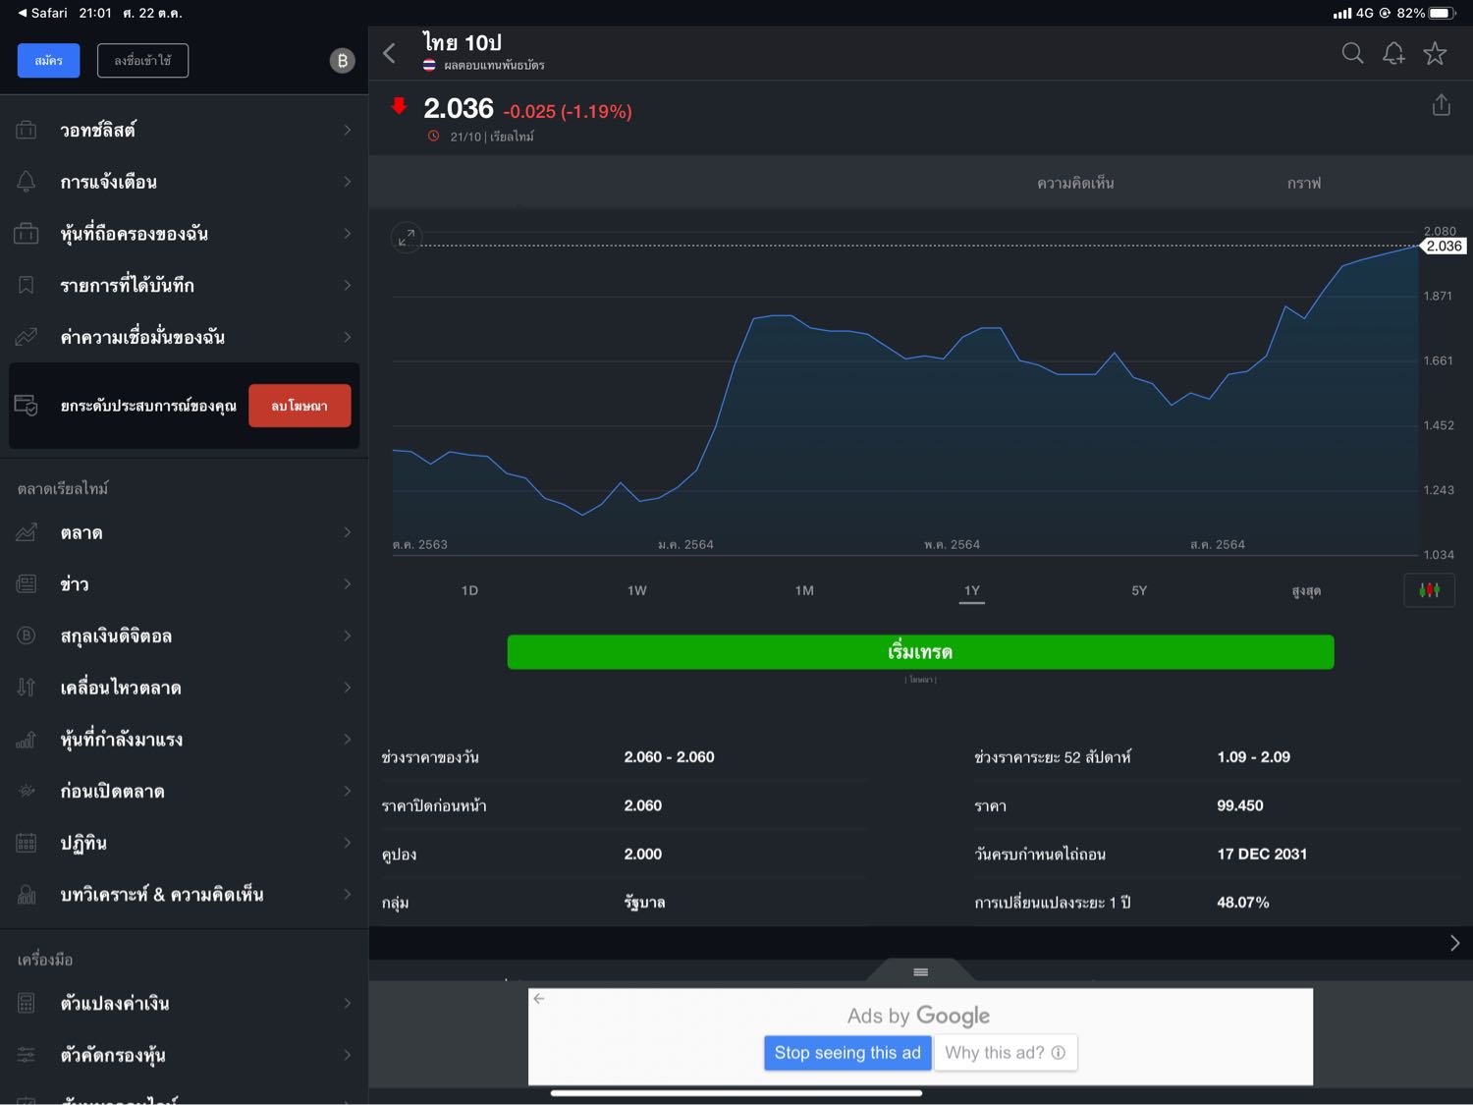This screenshot has height=1105, width=1473.
Task: Select the 5Y time range
Action: 1139,590
